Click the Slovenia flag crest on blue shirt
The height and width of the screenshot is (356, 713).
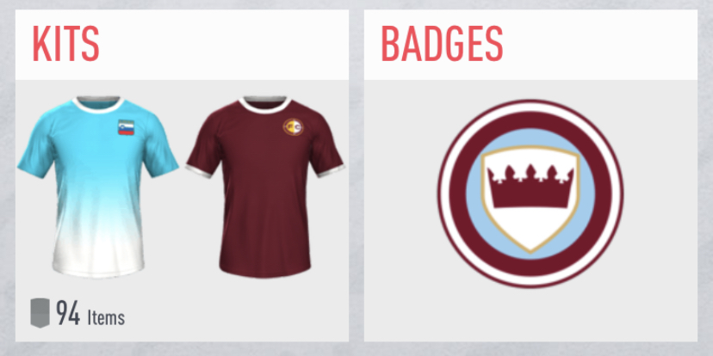point(126,127)
